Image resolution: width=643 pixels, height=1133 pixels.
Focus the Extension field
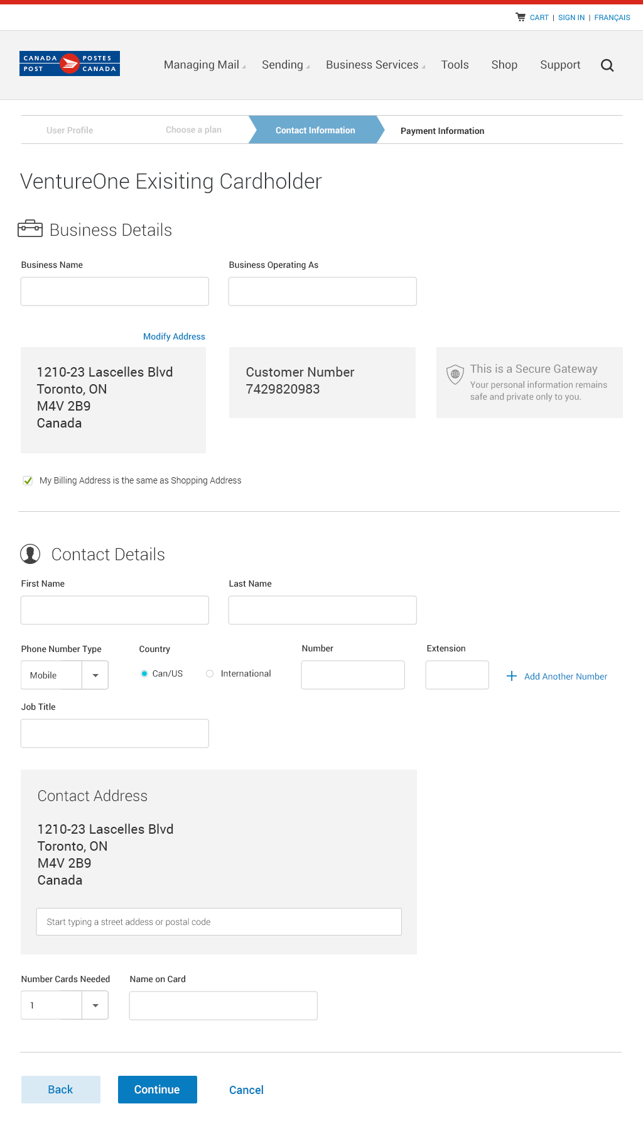click(x=457, y=675)
